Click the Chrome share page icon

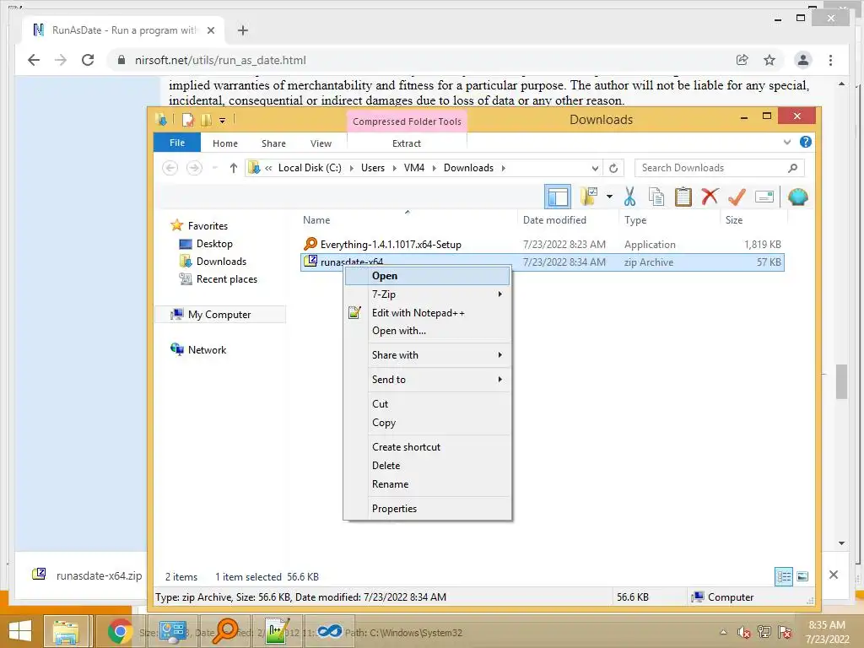point(742,60)
